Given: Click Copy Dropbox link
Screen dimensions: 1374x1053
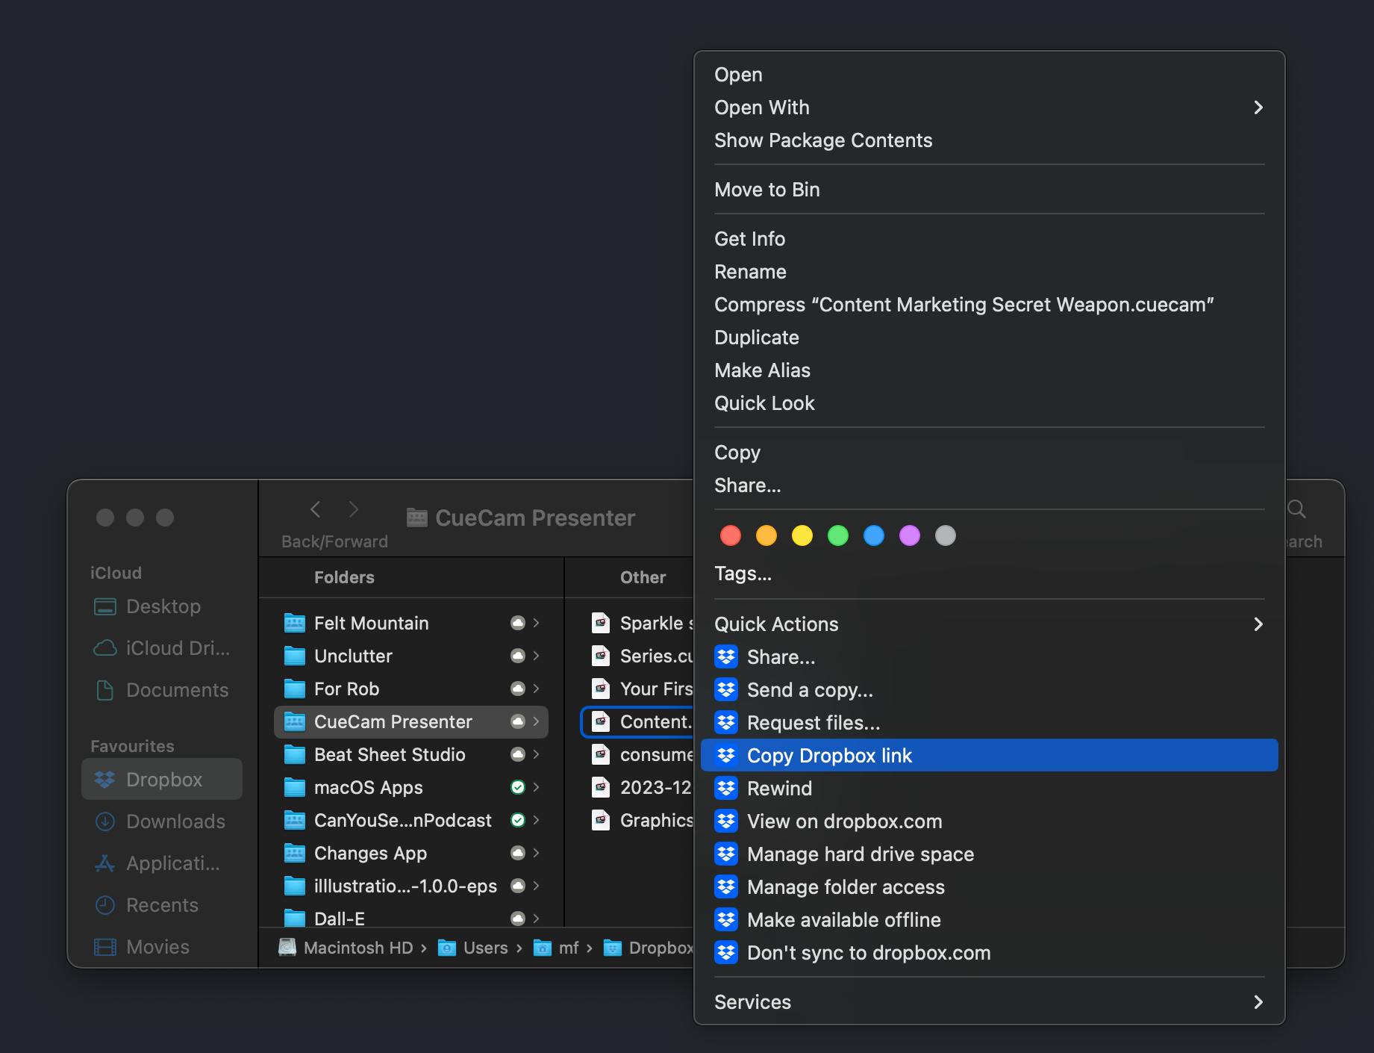Looking at the screenshot, I should point(829,755).
